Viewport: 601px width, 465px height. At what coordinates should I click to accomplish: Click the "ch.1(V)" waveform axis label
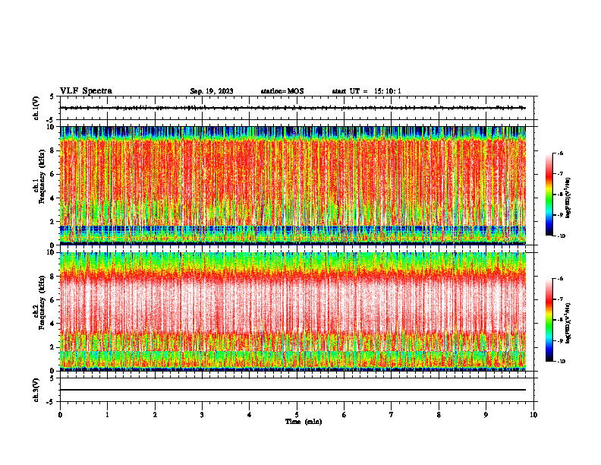36,108
